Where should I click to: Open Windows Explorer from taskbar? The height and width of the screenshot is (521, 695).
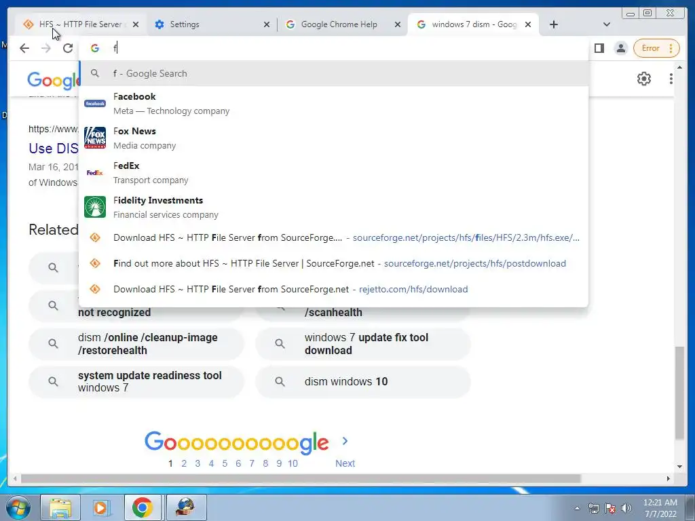(60, 507)
